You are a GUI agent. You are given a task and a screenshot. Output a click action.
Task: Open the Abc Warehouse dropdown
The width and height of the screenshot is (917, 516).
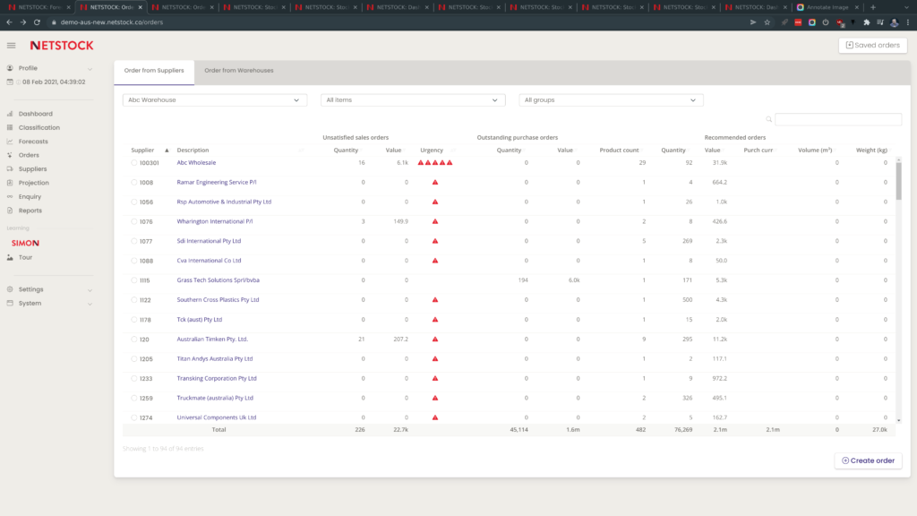[x=214, y=100]
